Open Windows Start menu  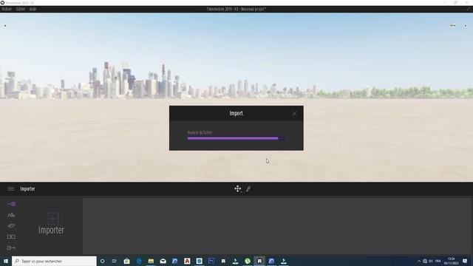pos(6,261)
